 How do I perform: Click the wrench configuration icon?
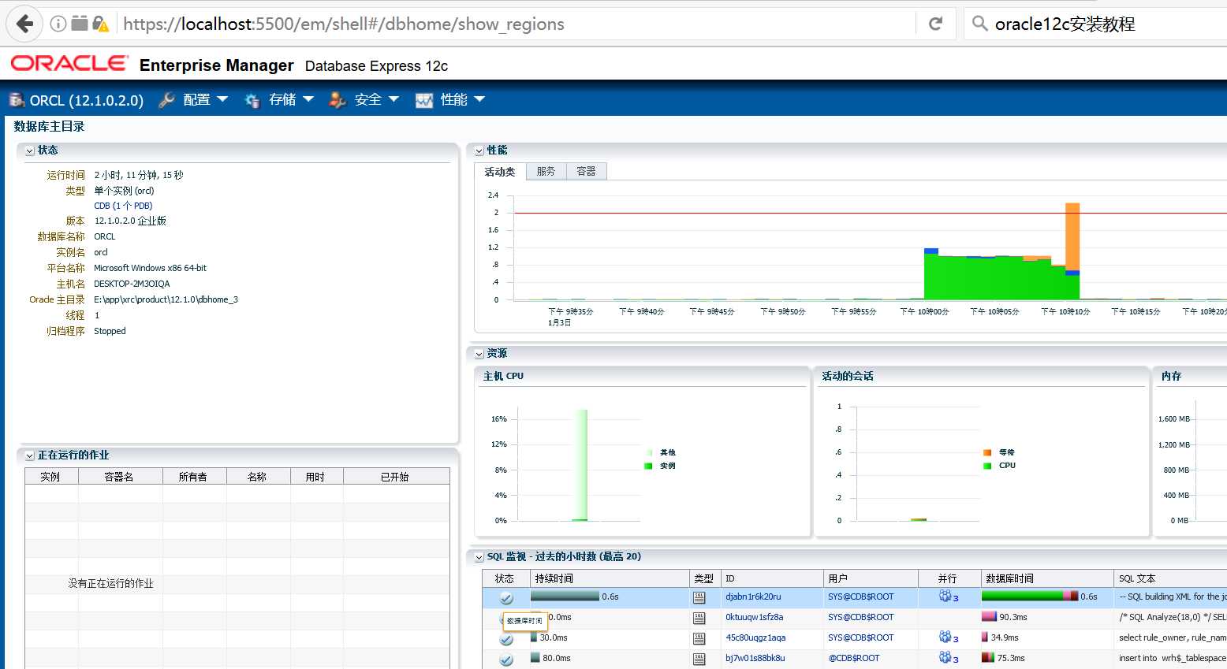(x=166, y=99)
